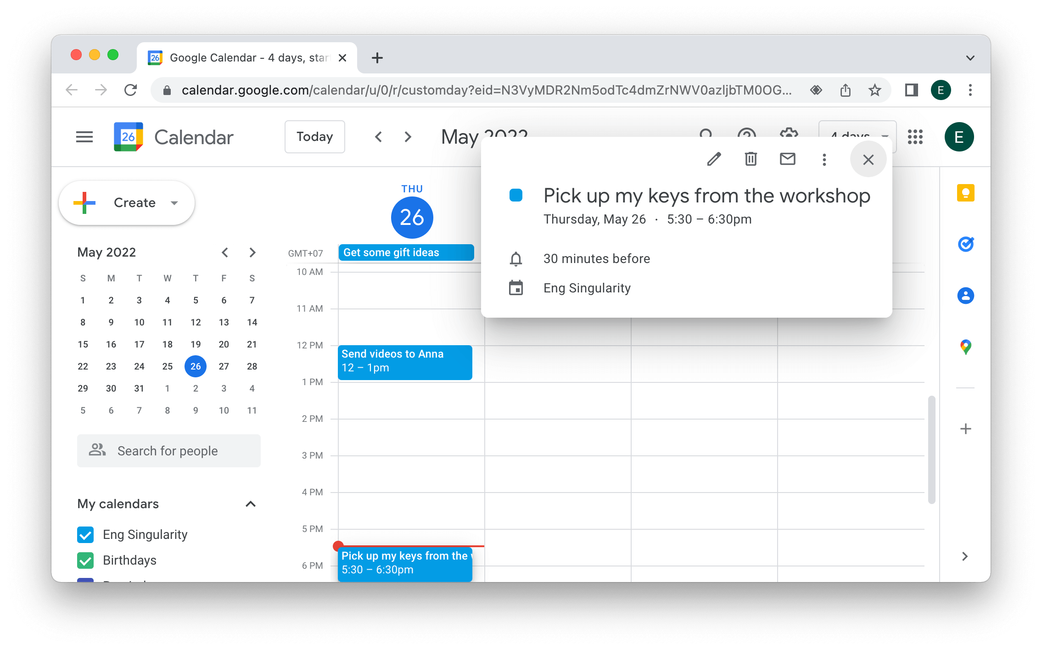This screenshot has height=650, width=1042.
Task: Open the Create dropdown arrow
Action: pyautogui.click(x=174, y=203)
